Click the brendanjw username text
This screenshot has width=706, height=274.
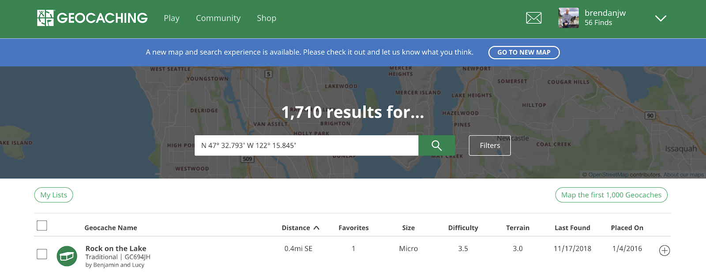[605, 13]
